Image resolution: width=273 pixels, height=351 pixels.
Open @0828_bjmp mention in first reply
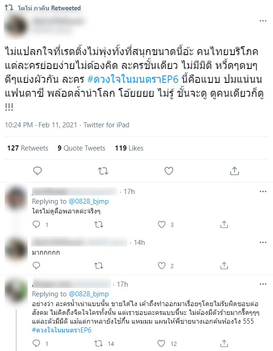tap(89, 201)
